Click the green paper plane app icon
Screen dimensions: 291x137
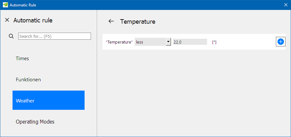pos(5,5)
